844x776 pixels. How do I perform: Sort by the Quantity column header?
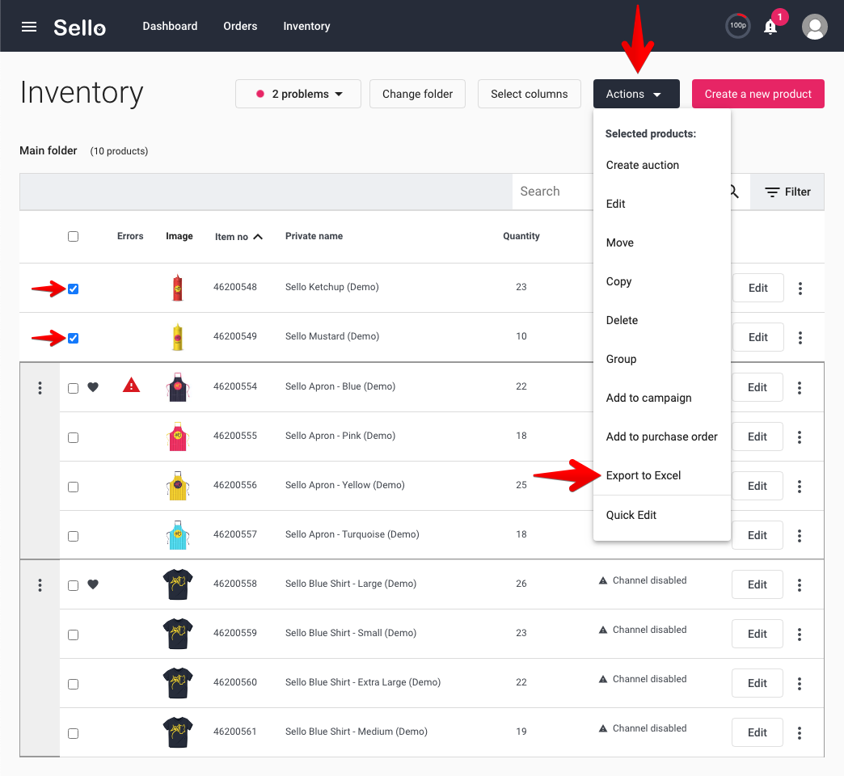[x=521, y=236]
